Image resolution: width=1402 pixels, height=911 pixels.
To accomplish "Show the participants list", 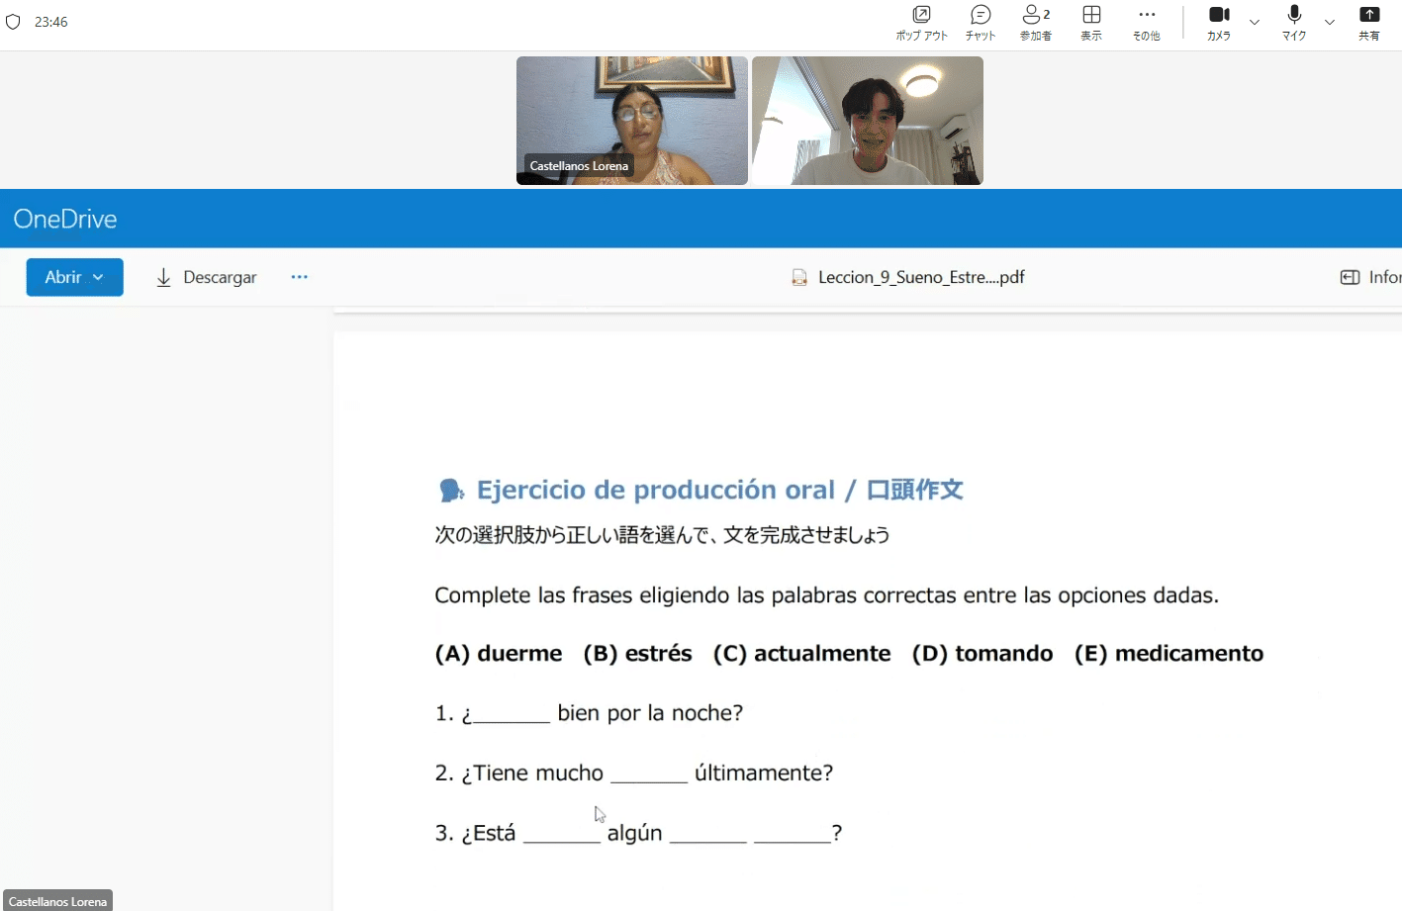I will point(1036,22).
